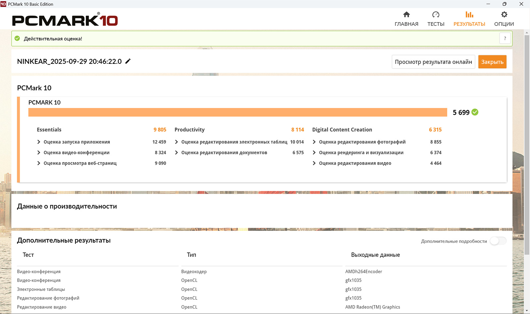The height and width of the screenshot is (314, 530).
Task: Click the orange PCMark 10 score bar
Action: pos(238,112)
